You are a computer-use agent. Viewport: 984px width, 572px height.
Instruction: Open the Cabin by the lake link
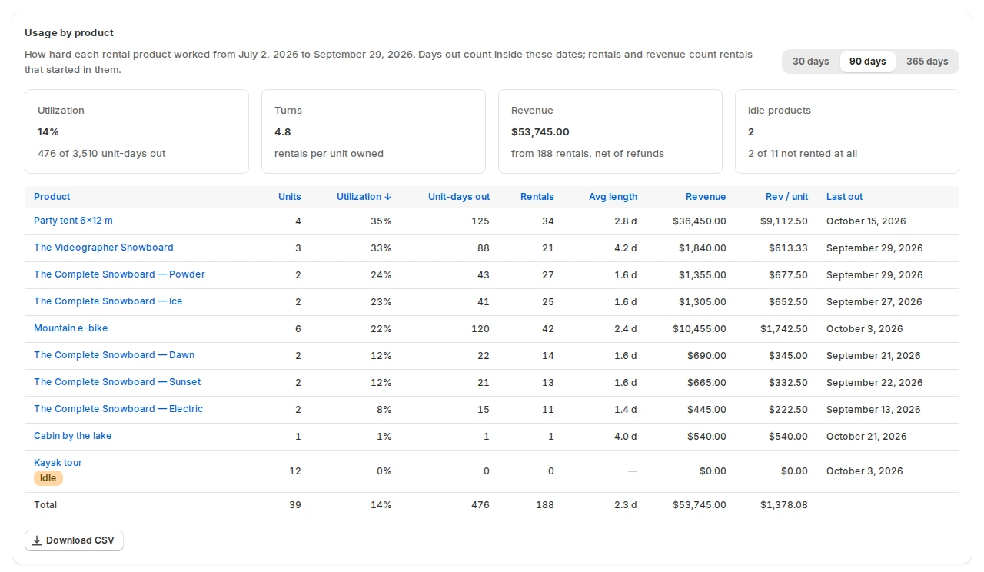73,436
